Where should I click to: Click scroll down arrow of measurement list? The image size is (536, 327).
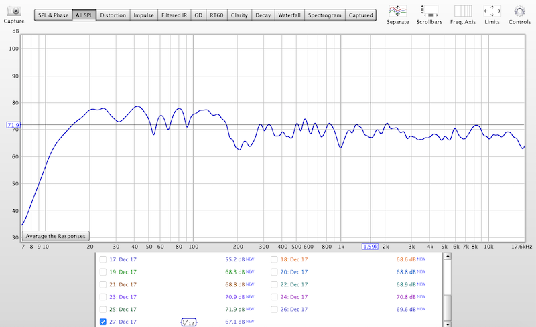(447, 324)
